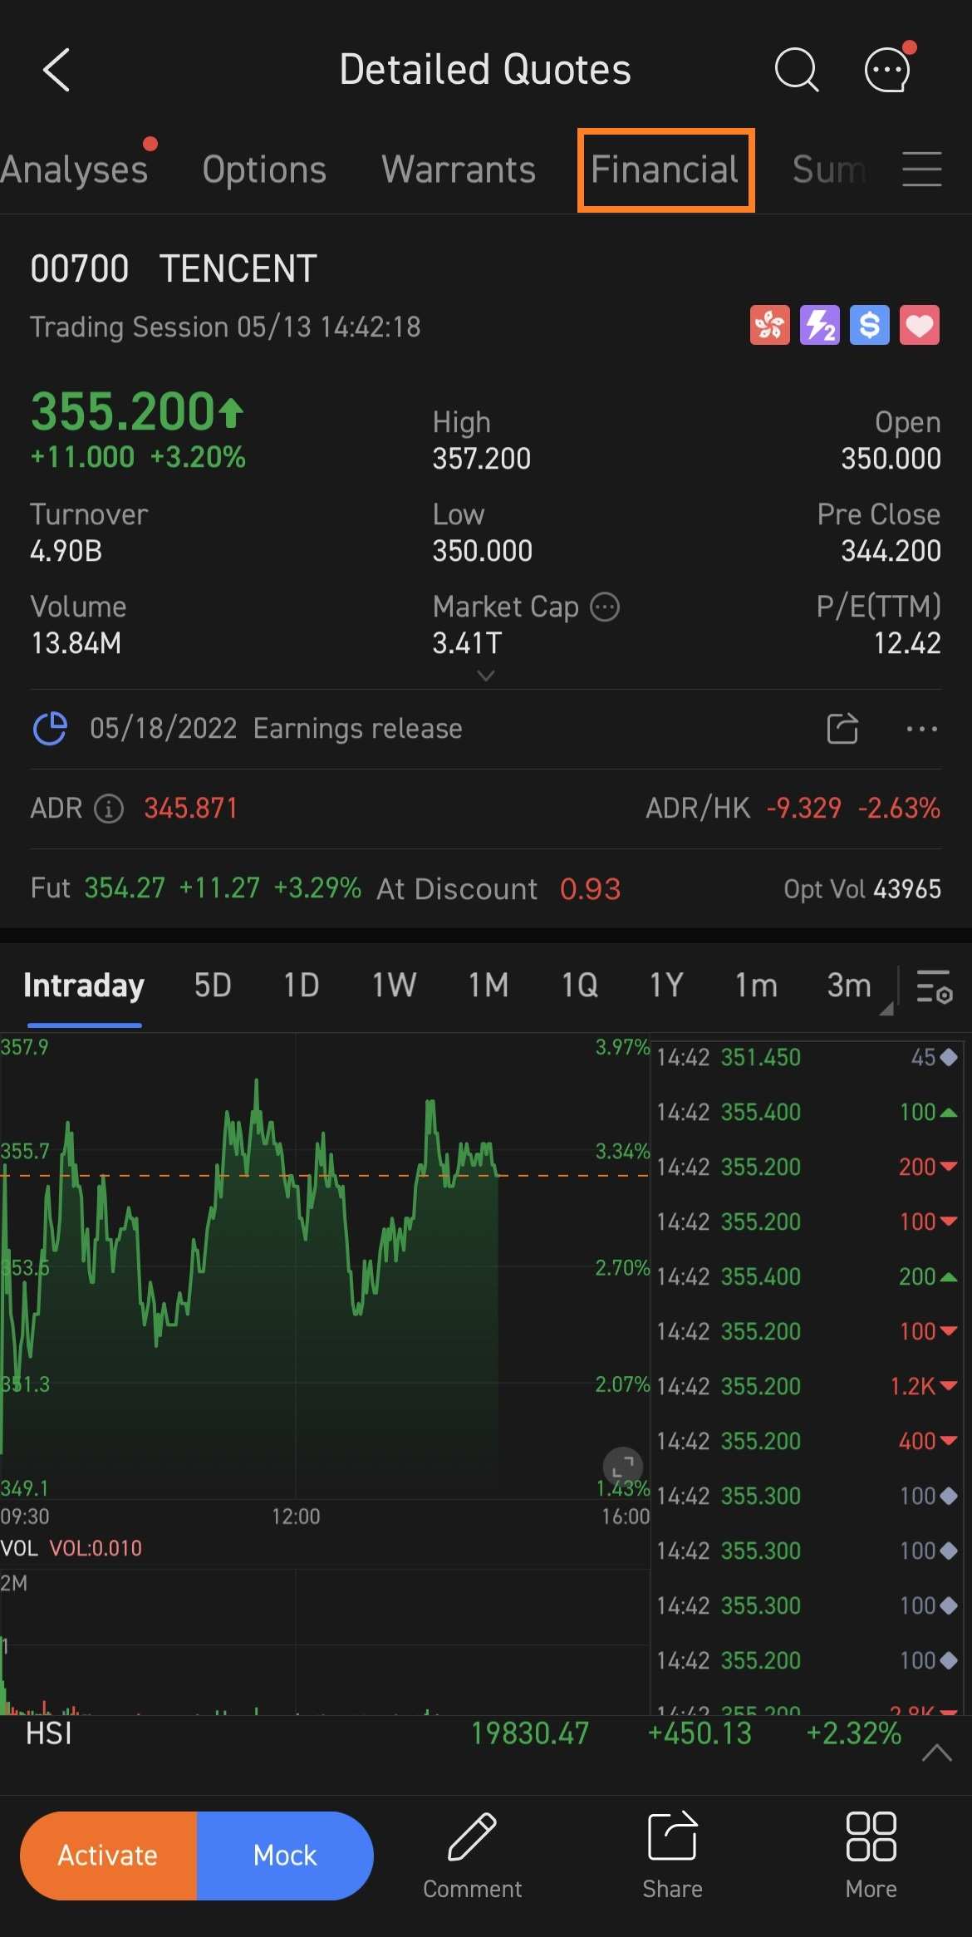The image size is (972, 1937).
Task: Tap the Activate trading button
Action: [x=108, y=1856]
